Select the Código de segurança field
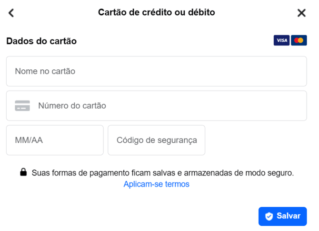 [x=156, y=140]
